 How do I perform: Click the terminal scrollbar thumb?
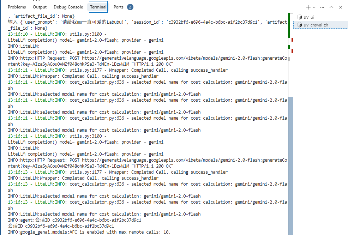pyautogui.click(x=290, y=166)
